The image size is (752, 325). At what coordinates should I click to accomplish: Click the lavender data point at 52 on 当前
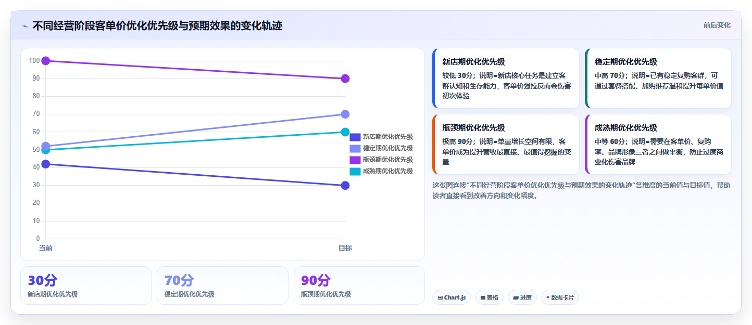tap(45, 146)
